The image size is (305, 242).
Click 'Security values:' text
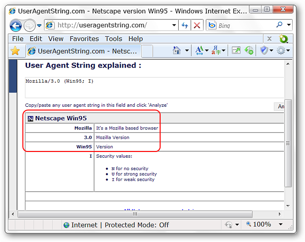point(114,156)
